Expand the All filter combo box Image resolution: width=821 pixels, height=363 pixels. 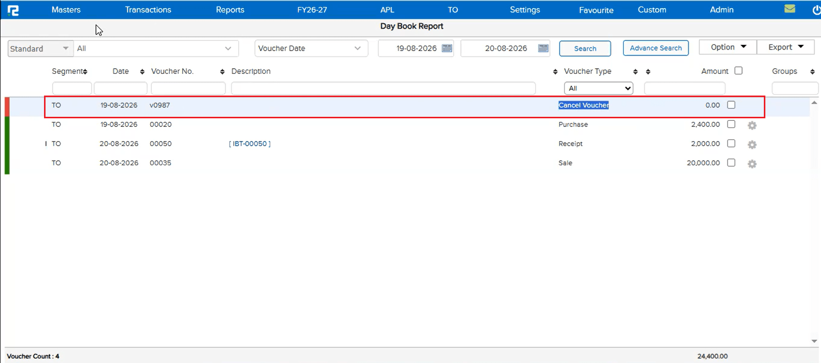pos(156,49)
